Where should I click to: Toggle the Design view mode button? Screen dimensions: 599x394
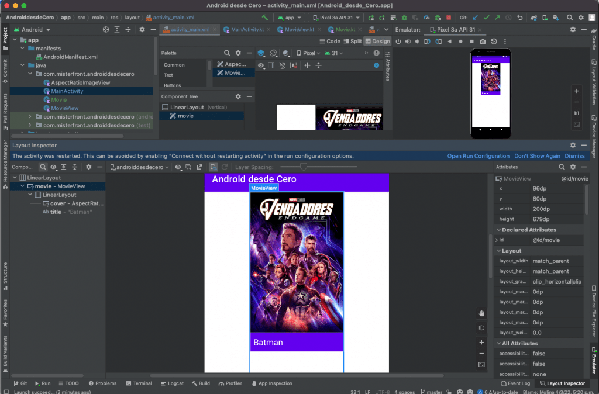tap(377, 42)
